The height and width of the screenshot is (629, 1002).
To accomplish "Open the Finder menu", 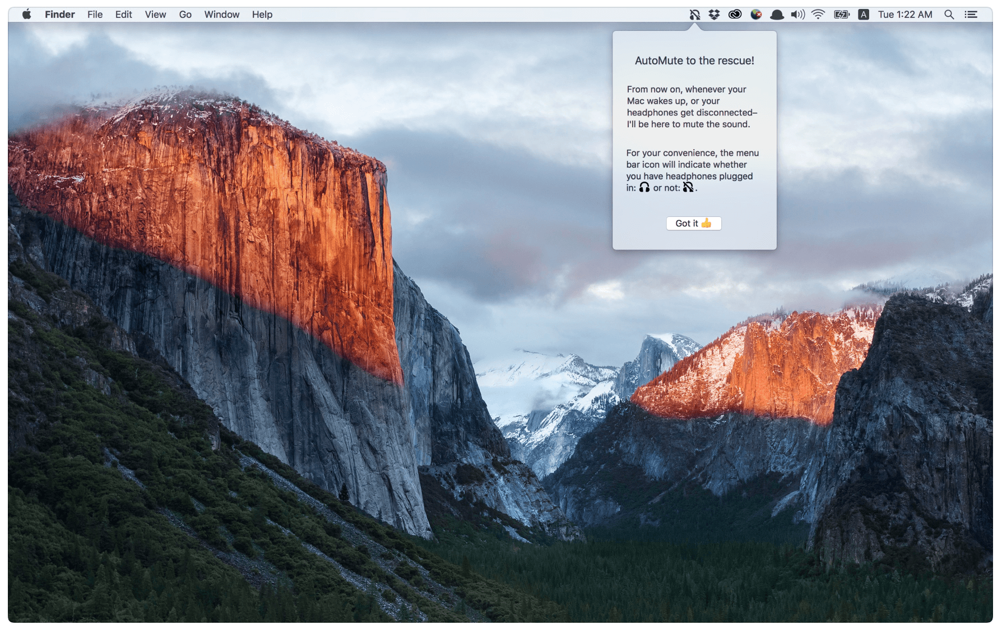I will [60, 15].
